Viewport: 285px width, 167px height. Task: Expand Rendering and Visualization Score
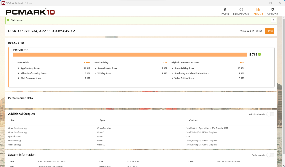(172, 73)
